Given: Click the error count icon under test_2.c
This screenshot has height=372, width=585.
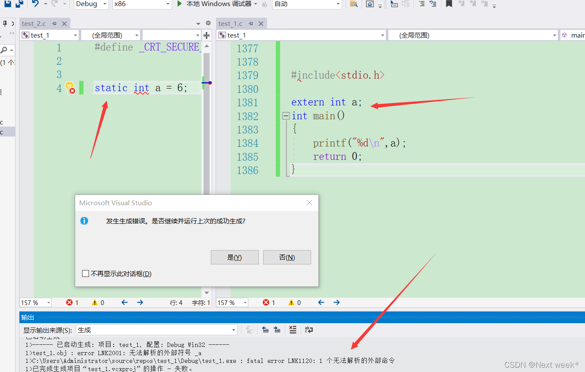Looking at the screenshot, I should pos(70,302).
